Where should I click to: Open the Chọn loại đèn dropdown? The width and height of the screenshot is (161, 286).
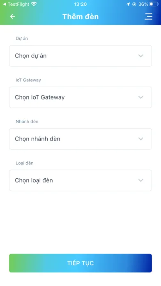[x=80, y=180]
